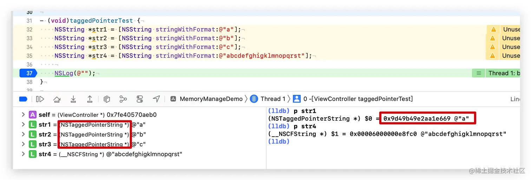Click the Thread 1 blue icon
Image resolution: width=531 pixels, height=180 pixels.
coord(254,99)
